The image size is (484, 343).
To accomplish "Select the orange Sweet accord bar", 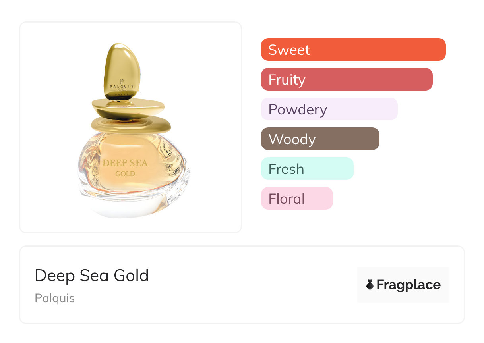I will click(x=353, y=50).
